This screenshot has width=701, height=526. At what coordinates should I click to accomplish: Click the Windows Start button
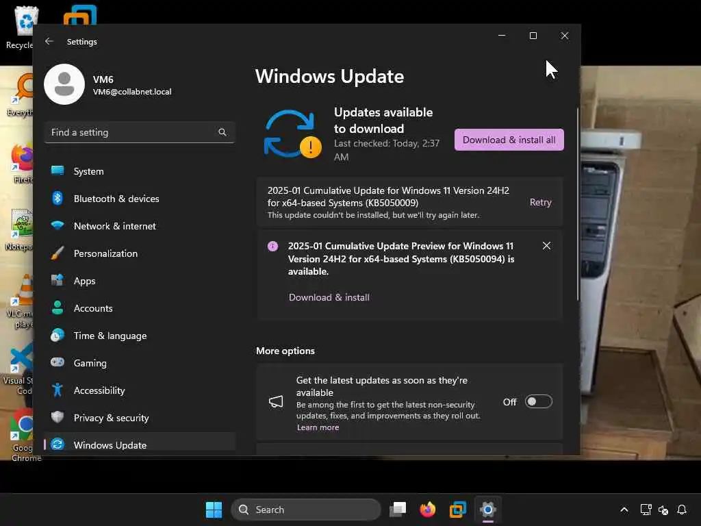point(214,510)
